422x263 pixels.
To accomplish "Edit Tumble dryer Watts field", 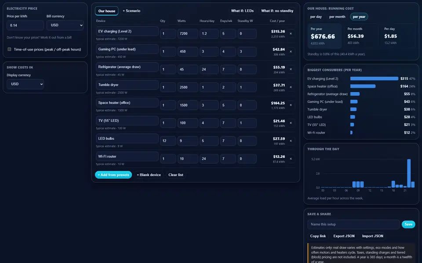I will coord(188,87).
